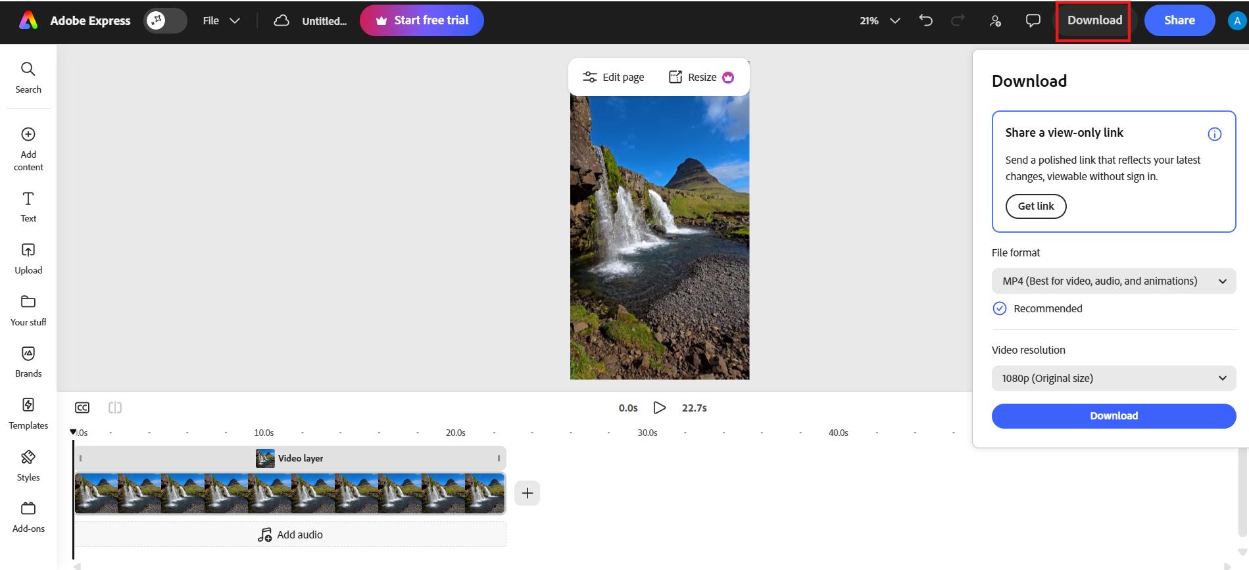Screen dimensions: 1249x570
Task: Click the info icon for view-only link
Action: [x=1214, y=134]
